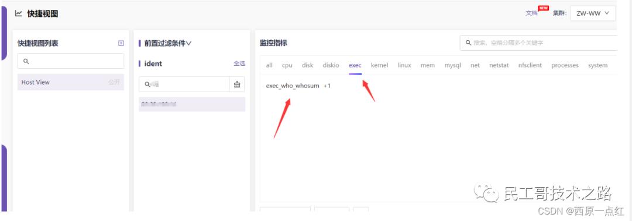Open the 文档 documentation link
This screenshot has width=632, height=221.
click(531, 13)
